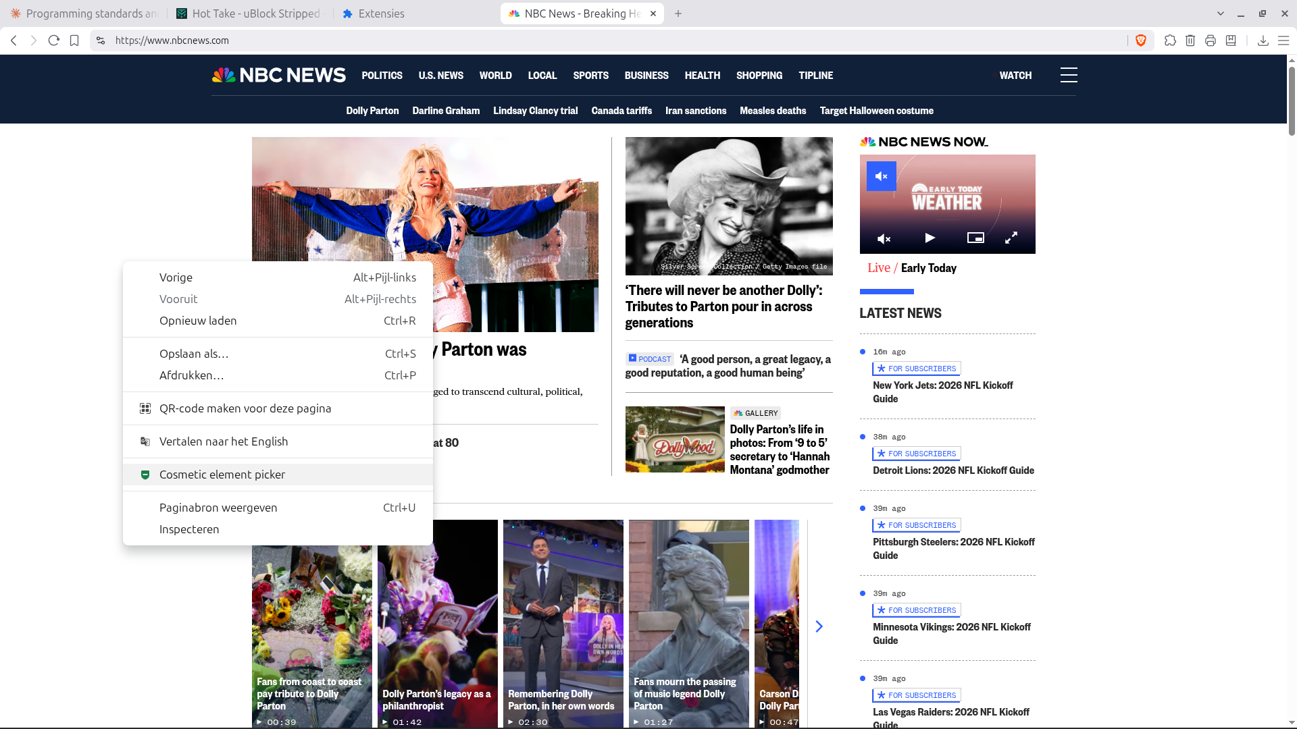Screen dimensions: 1297x729
Task: Go to the U.S. News section
Action: tap(441, 76)
